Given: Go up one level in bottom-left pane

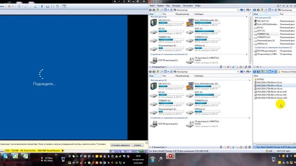Looking at the screenshot, I should coord(158,72).
